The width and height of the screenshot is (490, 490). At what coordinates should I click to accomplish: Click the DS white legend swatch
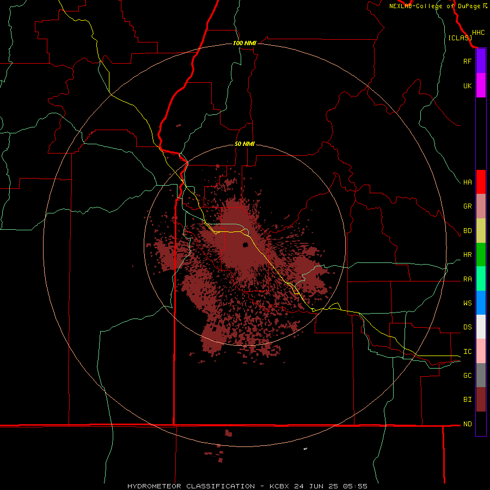[481, 327]
